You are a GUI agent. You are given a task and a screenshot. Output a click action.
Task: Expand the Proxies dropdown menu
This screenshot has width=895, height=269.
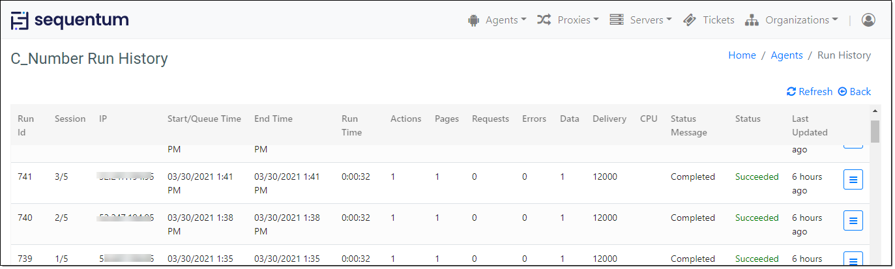tap(578, 20)
